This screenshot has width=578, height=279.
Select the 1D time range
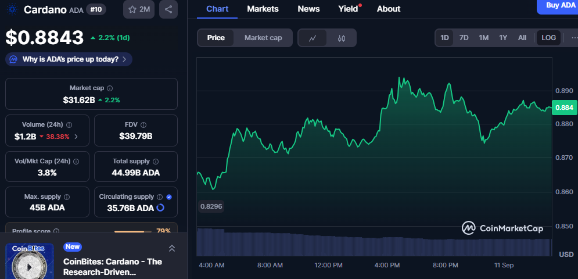pos(444,38)
